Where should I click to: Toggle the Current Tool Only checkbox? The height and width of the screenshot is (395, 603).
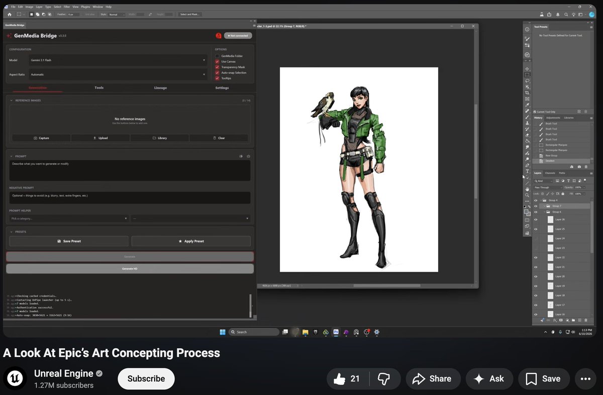[535, 111]
